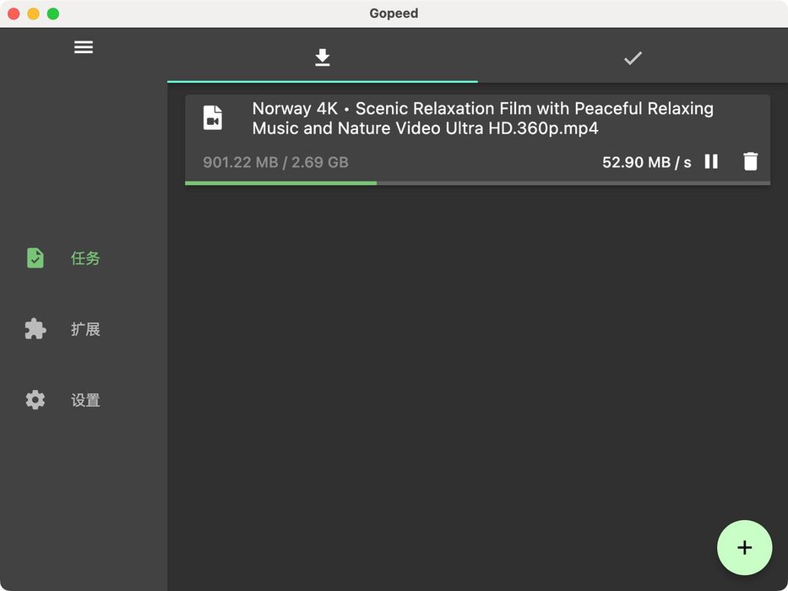Click the 任务 tasks sidebar icon

35,258
